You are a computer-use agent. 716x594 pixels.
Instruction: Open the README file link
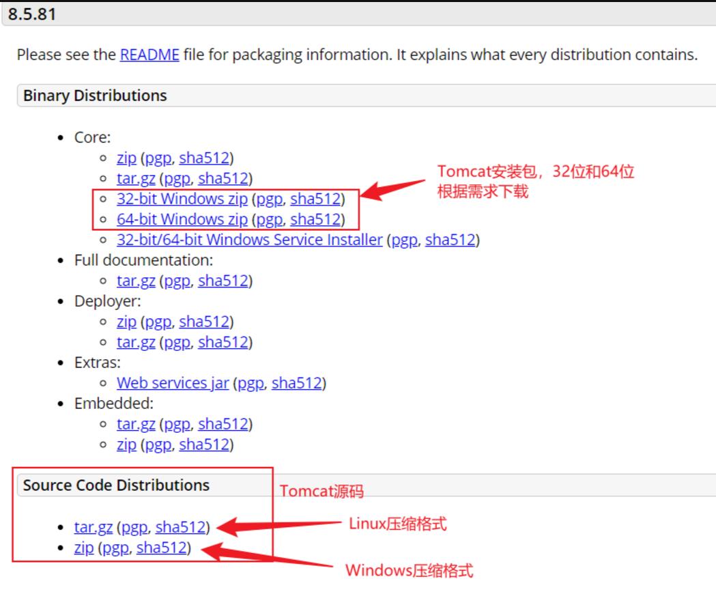click(149, 55)
